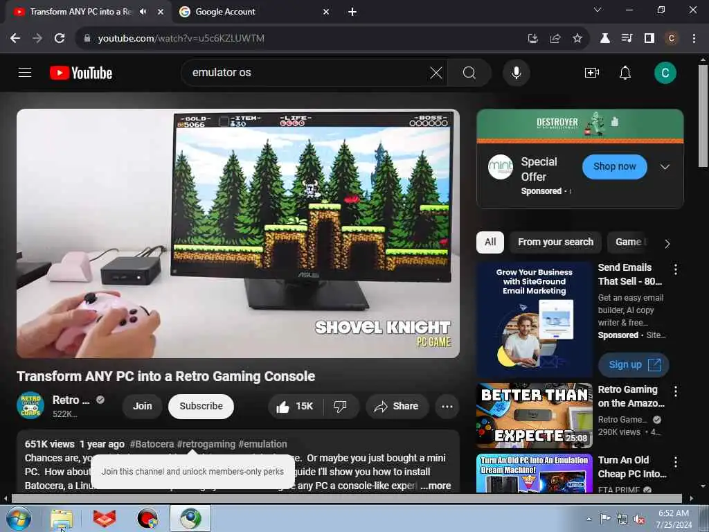Open Windows Explorer from taskbar
Viewport: 709px width, 532px height.
tap(62, 518)
